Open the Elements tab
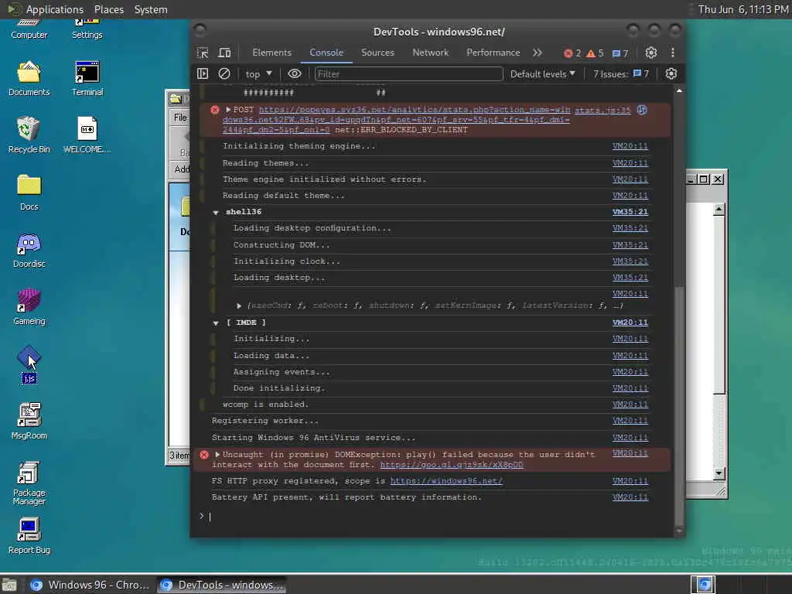This screenshot has width=792, height=594. click(271, 53)
